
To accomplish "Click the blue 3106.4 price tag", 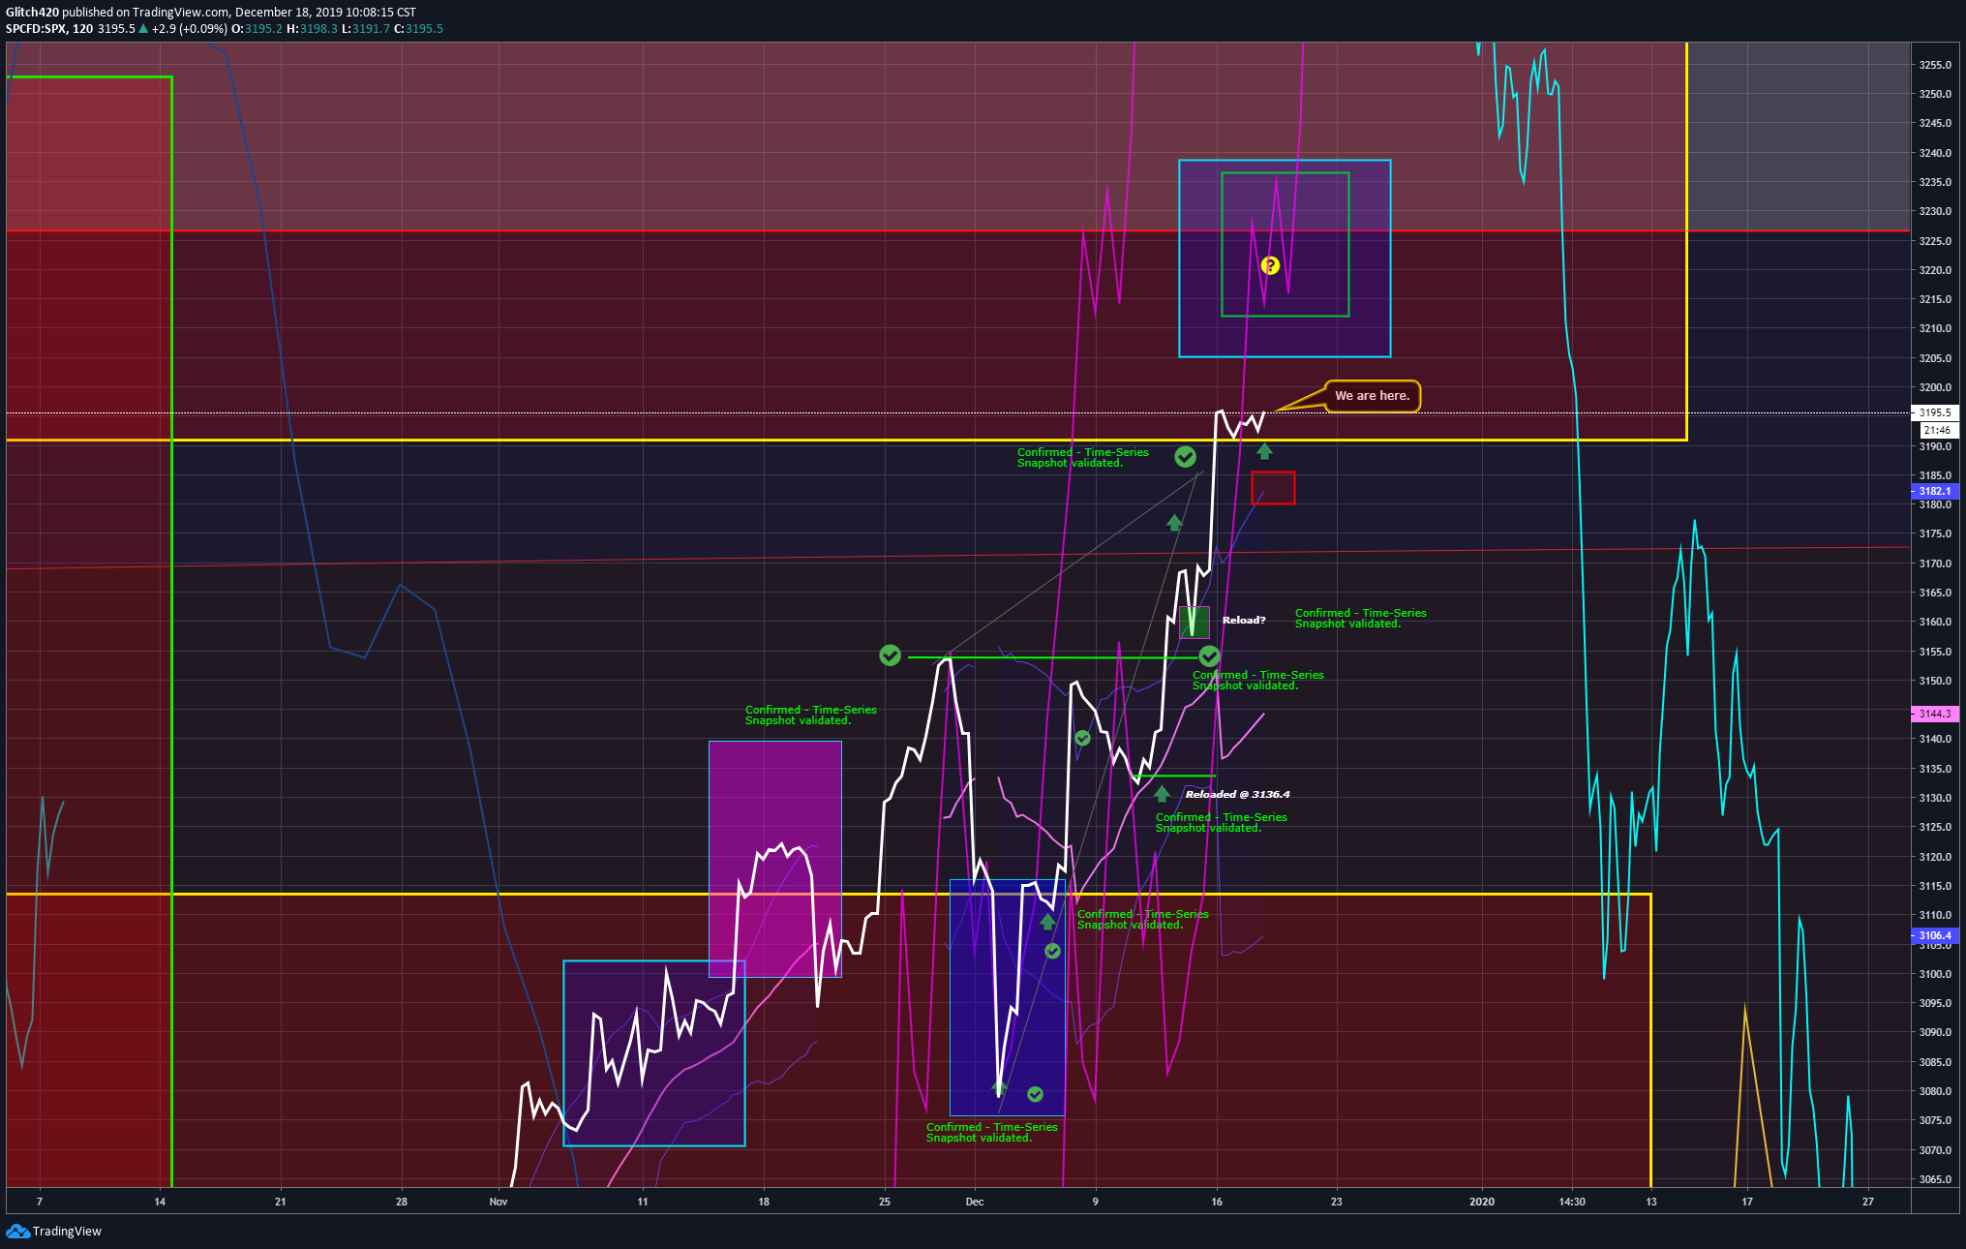I will coord(1935,935).
